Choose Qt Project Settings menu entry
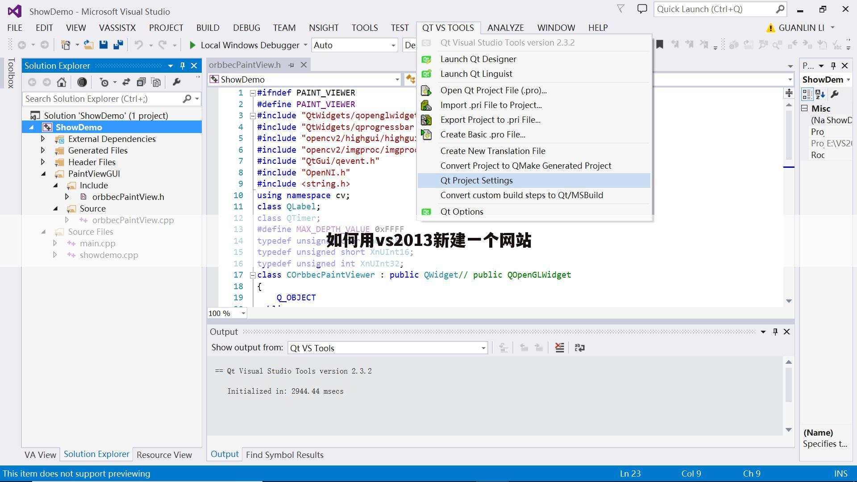857x482 pixels. [x=534, y=181]
